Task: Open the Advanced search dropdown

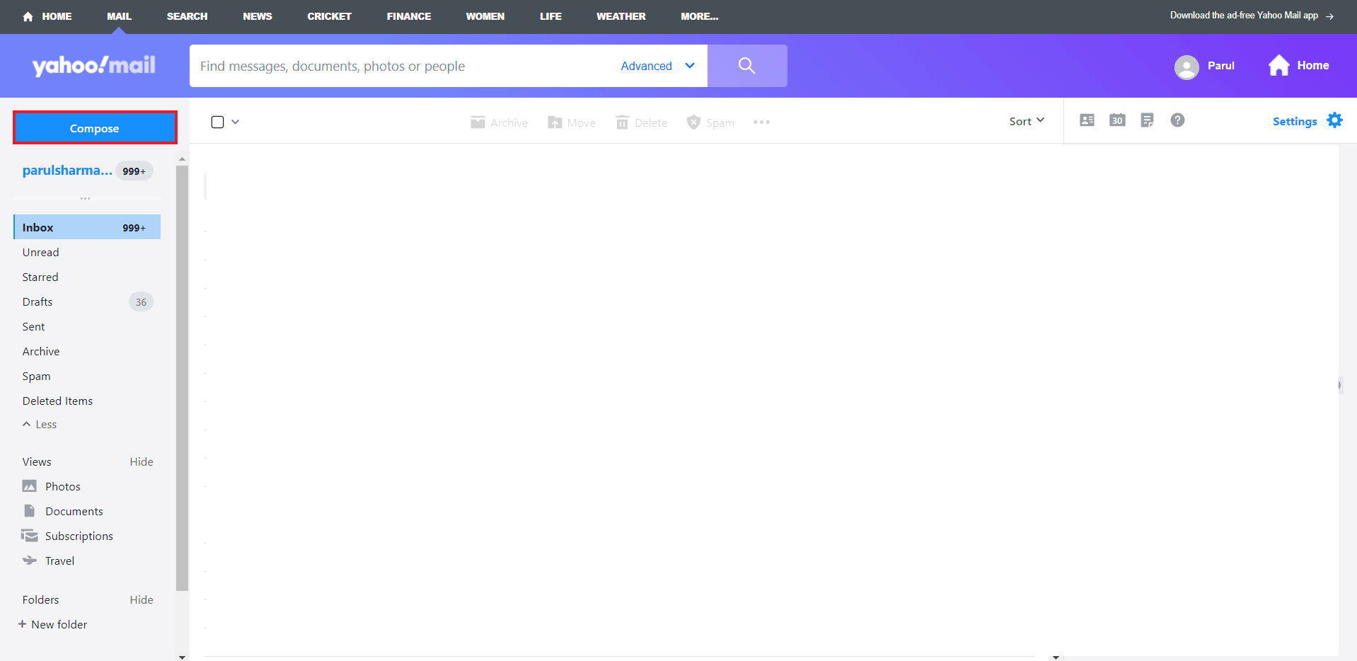Action: (x=657, y=66)
